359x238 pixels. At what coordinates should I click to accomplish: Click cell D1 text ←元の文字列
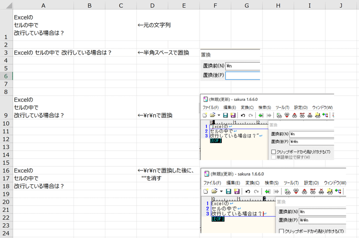click(x=154, y=25)
